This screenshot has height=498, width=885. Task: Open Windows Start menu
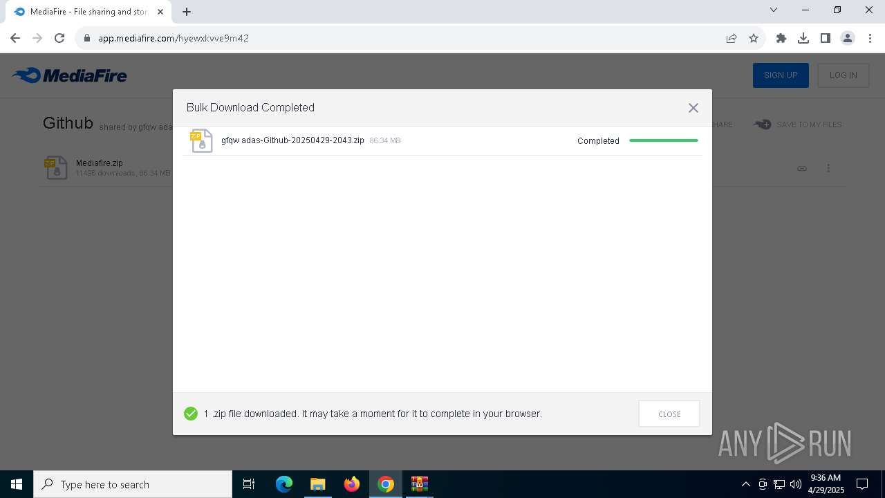pyautogui.click(x=17, y=484)
